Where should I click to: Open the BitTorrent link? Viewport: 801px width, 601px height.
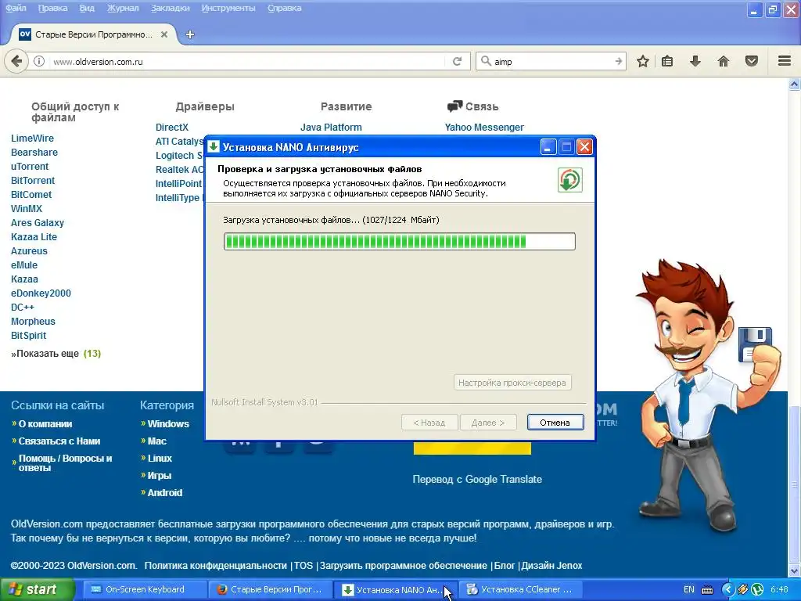[33, 181]
